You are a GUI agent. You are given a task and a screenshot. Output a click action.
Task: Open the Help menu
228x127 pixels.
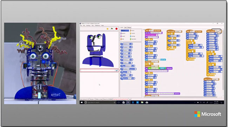coord(102,25)
